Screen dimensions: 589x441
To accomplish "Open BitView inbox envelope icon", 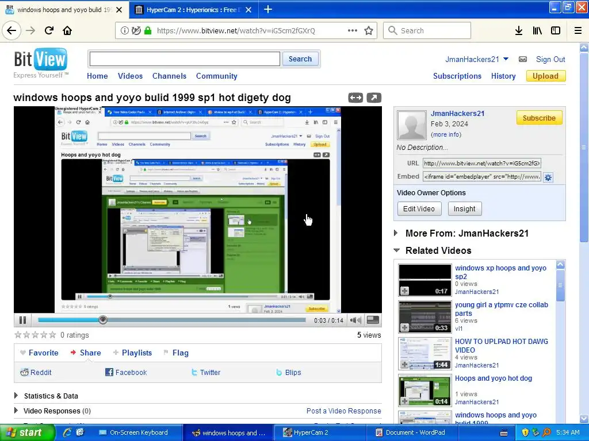I will [x=522, y=59].
